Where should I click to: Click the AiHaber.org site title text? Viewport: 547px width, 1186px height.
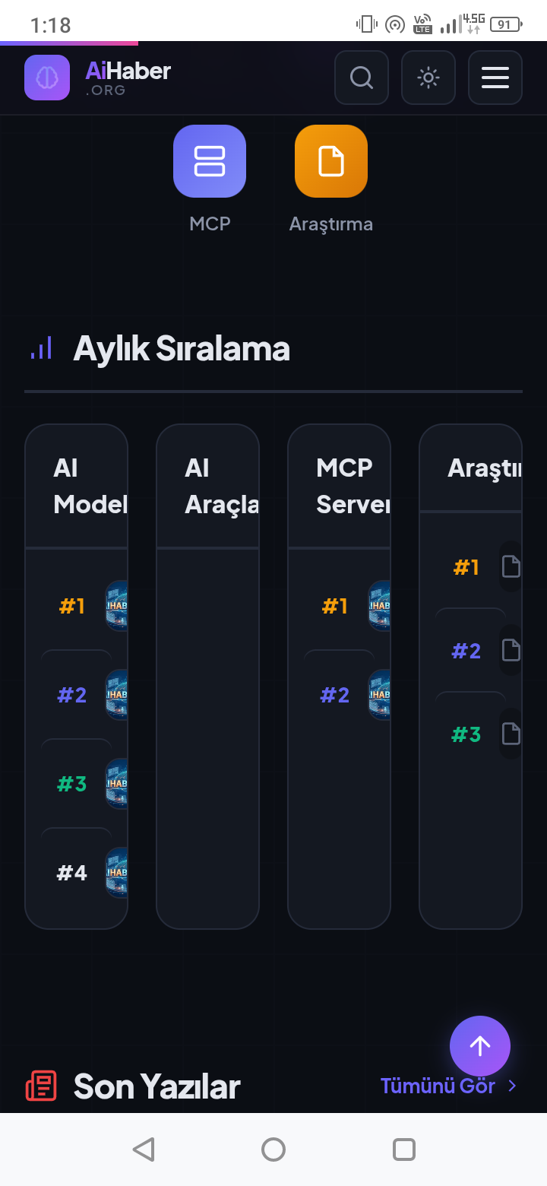click(128, 78)
